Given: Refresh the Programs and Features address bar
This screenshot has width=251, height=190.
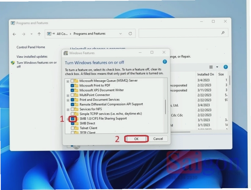Looking at the screenshot, I should 130,33.
